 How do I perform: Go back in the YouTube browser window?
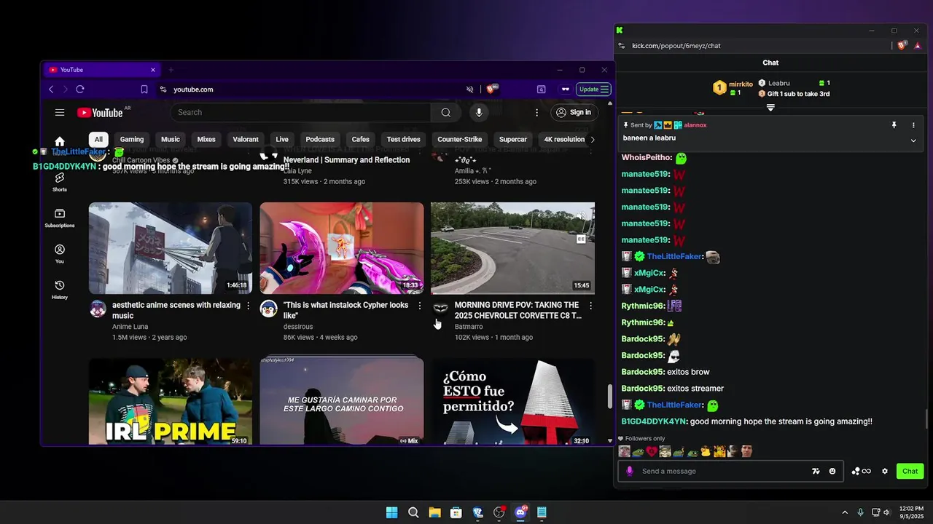(51, 90)
